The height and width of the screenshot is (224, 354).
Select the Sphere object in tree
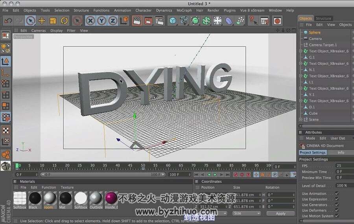(x=315, y=33)
